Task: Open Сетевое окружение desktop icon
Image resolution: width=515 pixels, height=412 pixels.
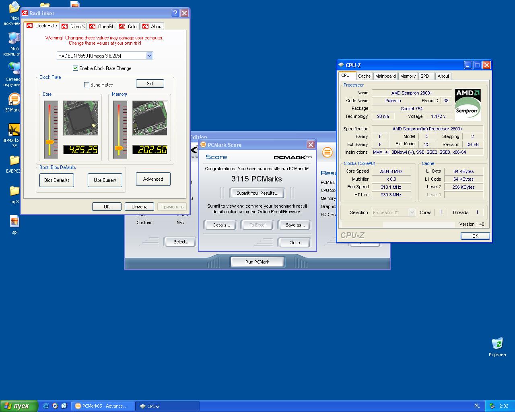Action: [14, 68]
